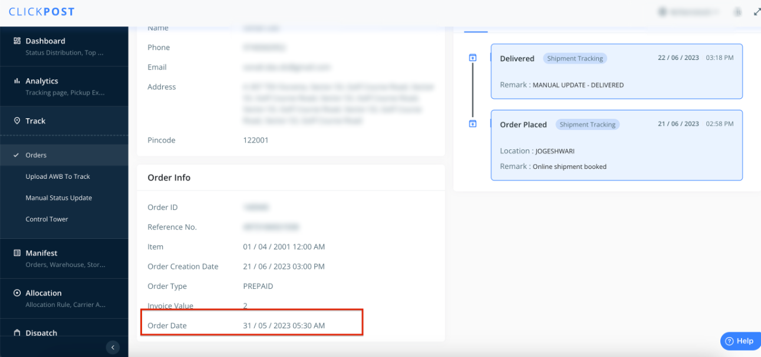This screenshot has width=761, height=357.
Task: Click the Track location pin icon
Action: [x=17, y=121]
